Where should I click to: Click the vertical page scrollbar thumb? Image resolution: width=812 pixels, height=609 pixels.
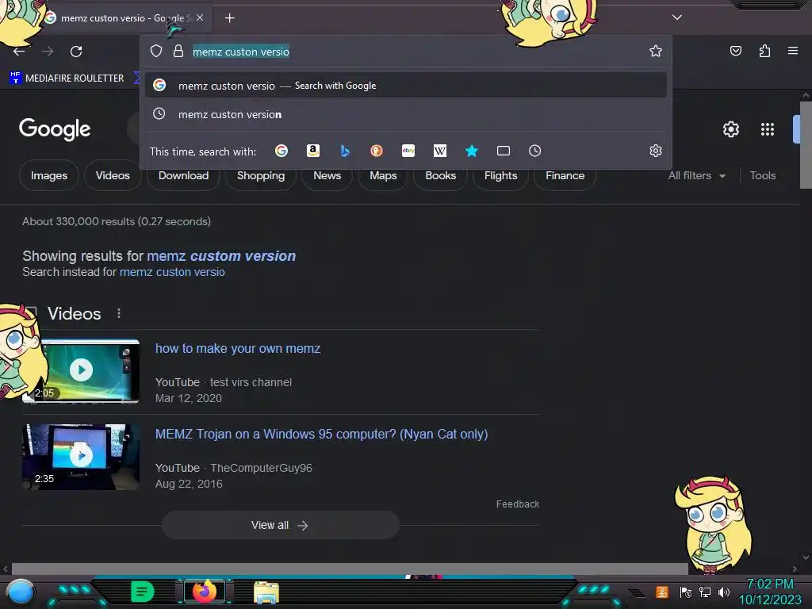[806, 145]
